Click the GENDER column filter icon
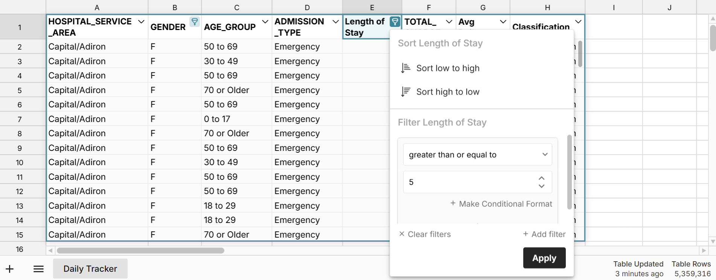 (194, 22)
